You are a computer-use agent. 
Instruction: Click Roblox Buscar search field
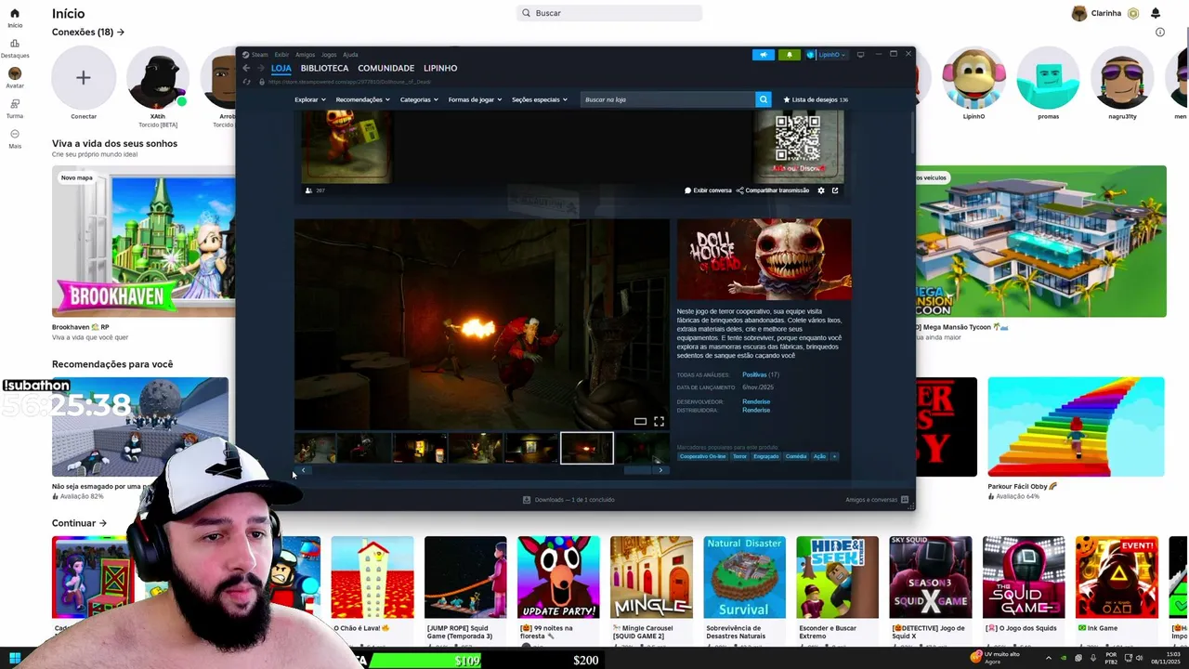click(x=609, y=13)
